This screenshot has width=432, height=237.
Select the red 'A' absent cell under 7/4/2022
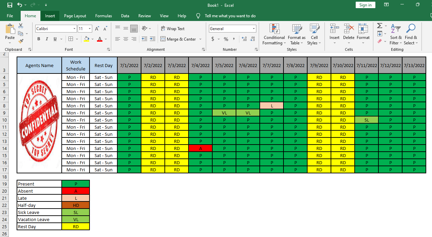coord(201,148)
